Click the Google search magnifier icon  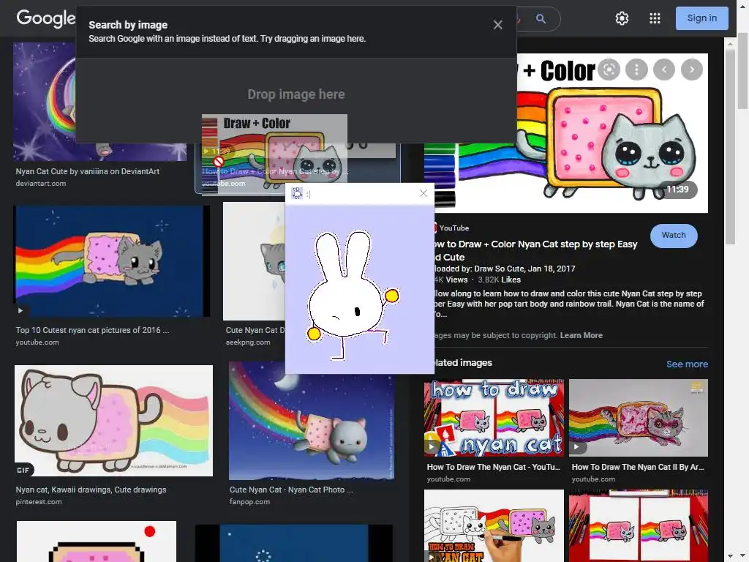(x=541, y=18)
